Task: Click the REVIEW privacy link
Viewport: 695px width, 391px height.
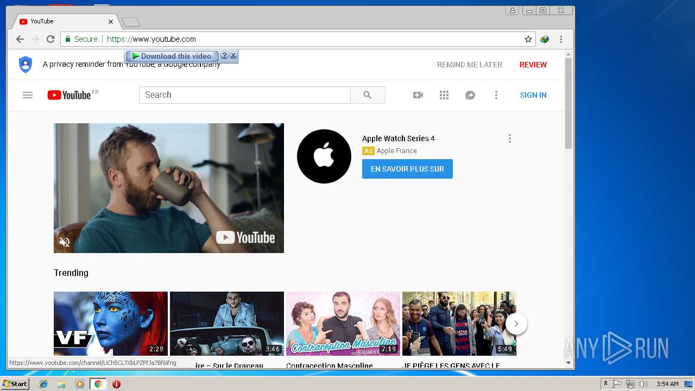Action: pos(533,65)
